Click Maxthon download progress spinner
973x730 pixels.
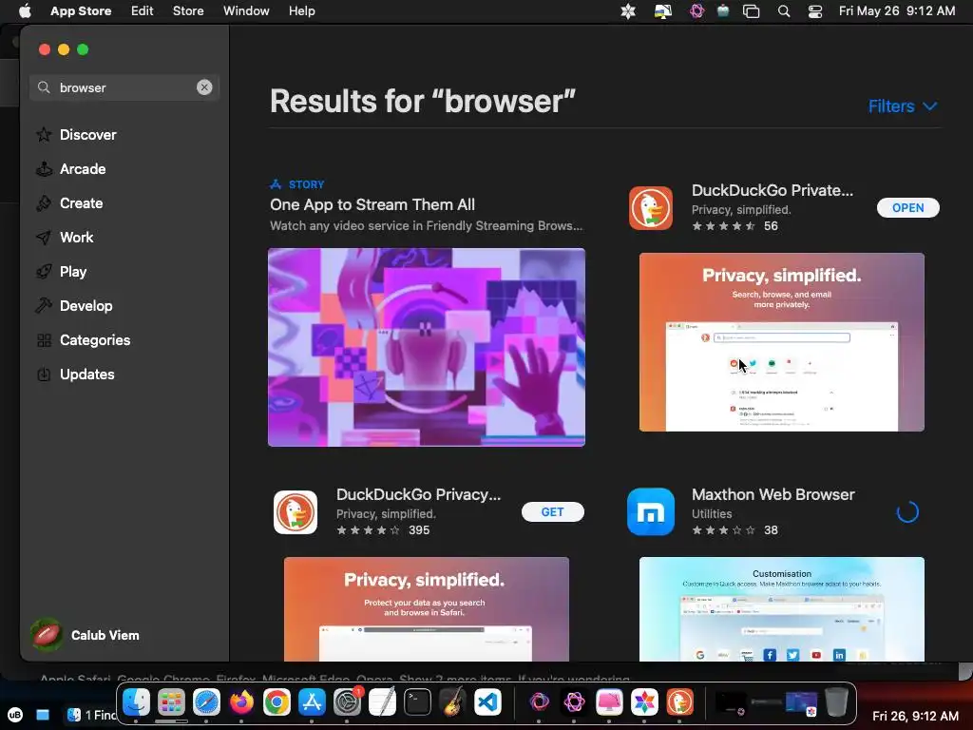[907, 512]
